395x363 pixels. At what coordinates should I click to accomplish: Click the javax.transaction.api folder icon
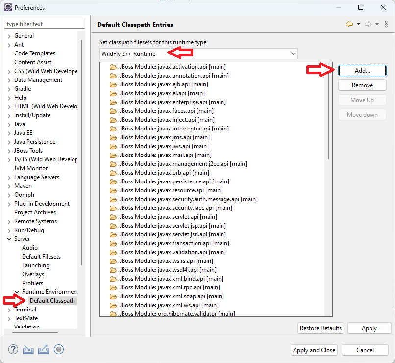113,243
